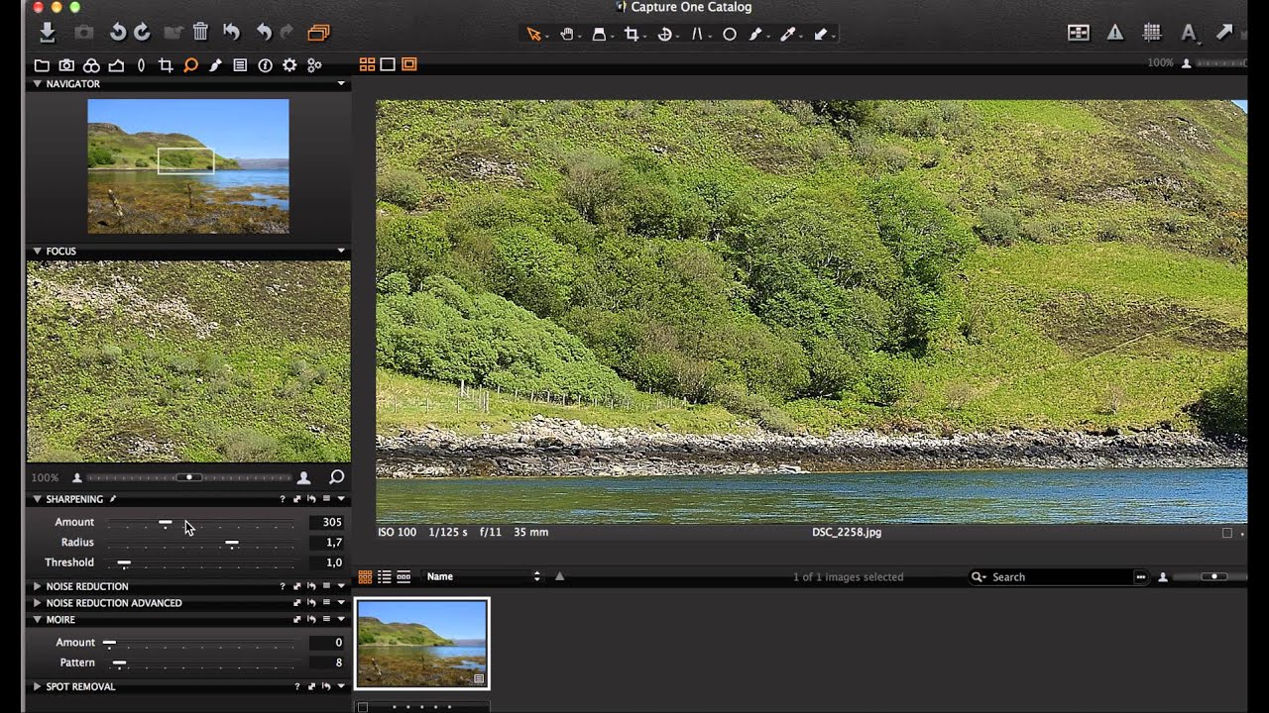Viewport: 1269px width, 713px height.
Task: Open the Name sort dropdown
Action: pos(484,576)
